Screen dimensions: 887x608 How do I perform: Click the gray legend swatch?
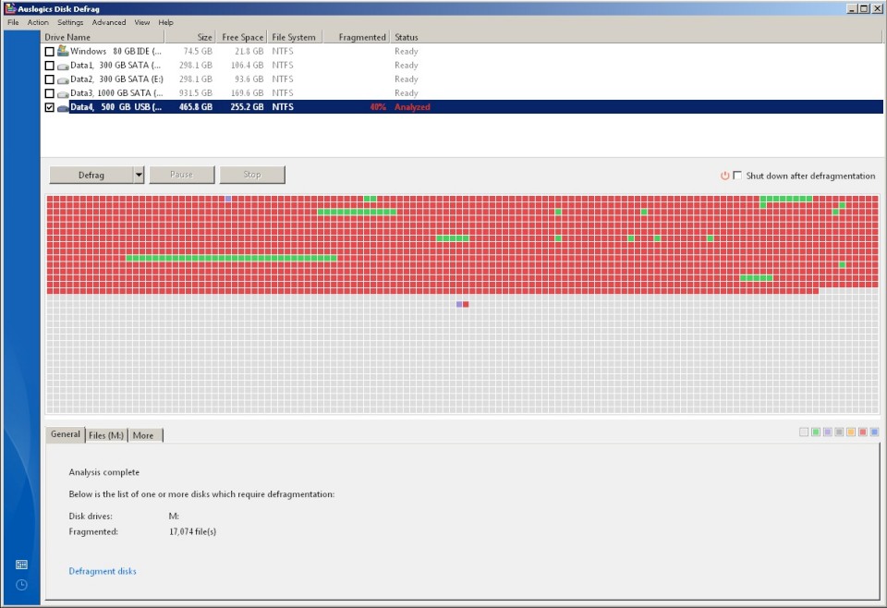point(839,432)
